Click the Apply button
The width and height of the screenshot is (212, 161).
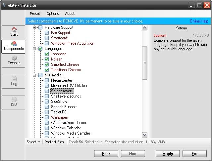[x=168, y=154]
